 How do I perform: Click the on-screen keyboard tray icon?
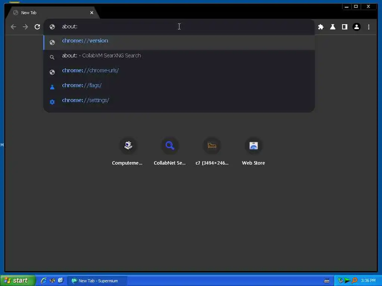tap(327, 281)
